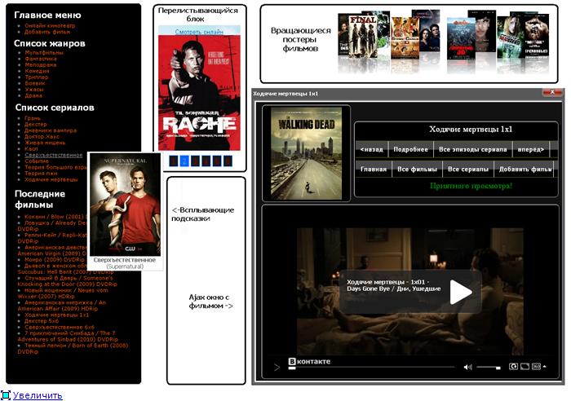Open Темный легион / Born of Earth link
Viewport: 571px width, 401px height.
tap(73, 349)
